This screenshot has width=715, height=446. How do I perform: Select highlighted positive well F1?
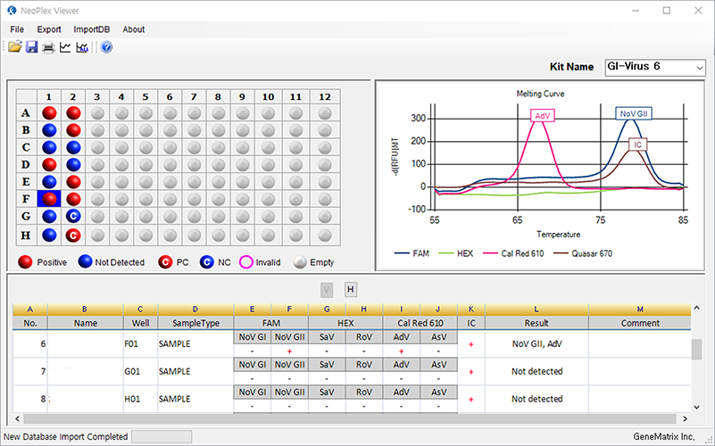coord(49,199)
